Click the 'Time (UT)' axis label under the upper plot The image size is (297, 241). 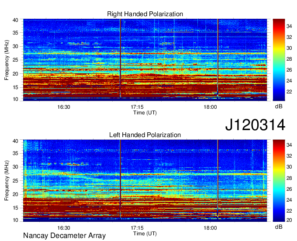click(x=145, y=113)
